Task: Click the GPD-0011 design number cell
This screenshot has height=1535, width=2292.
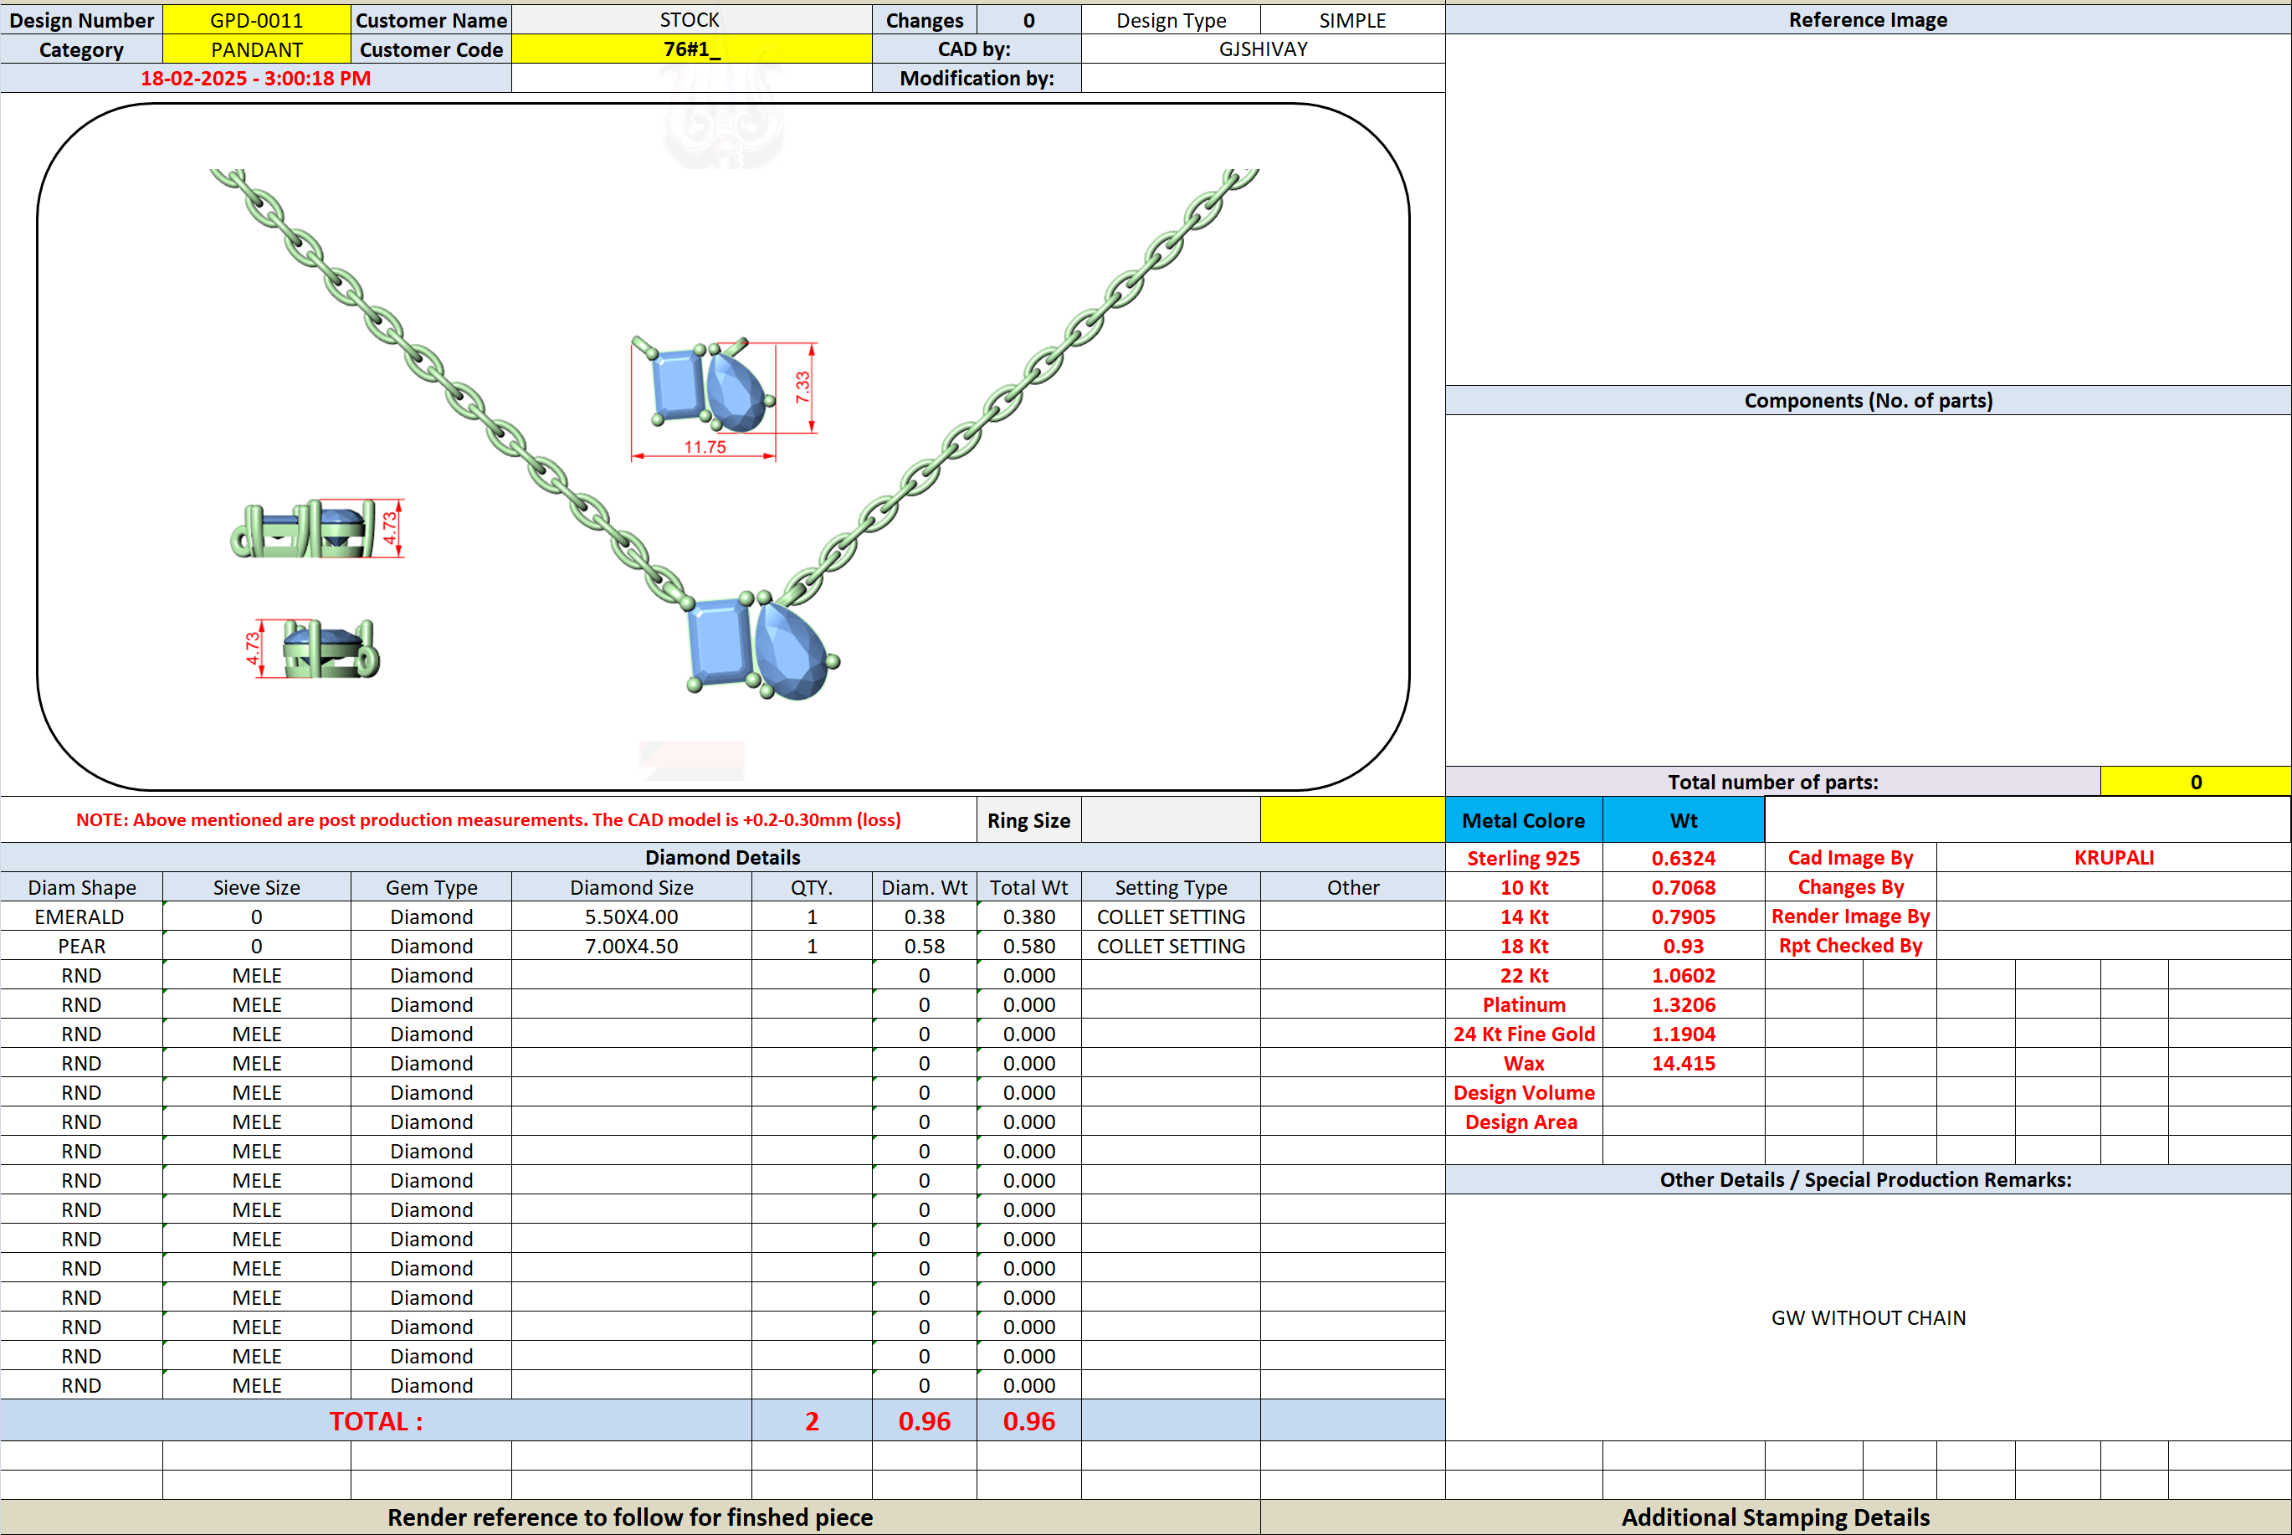Action: pyautogui.click(x=256, y=19)
